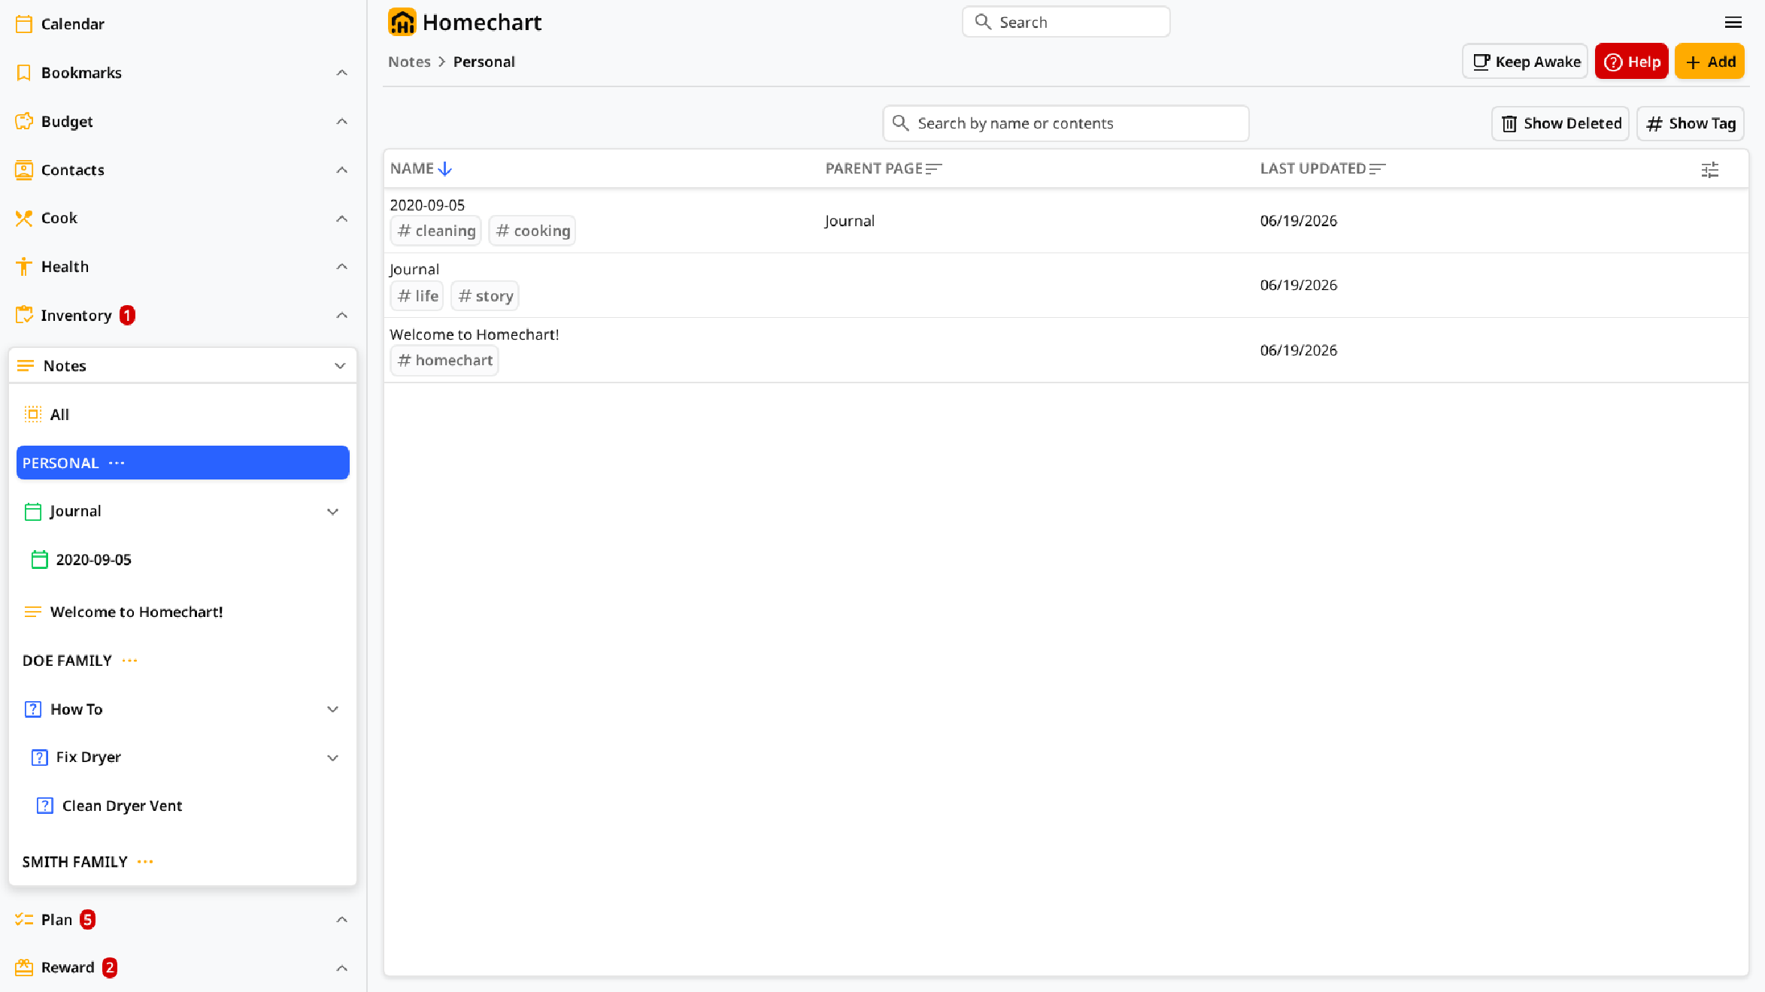The width and height of the screenshot is (1765, 992).
Task: Collapse the How To tree chevron
Action: [332, 709]
